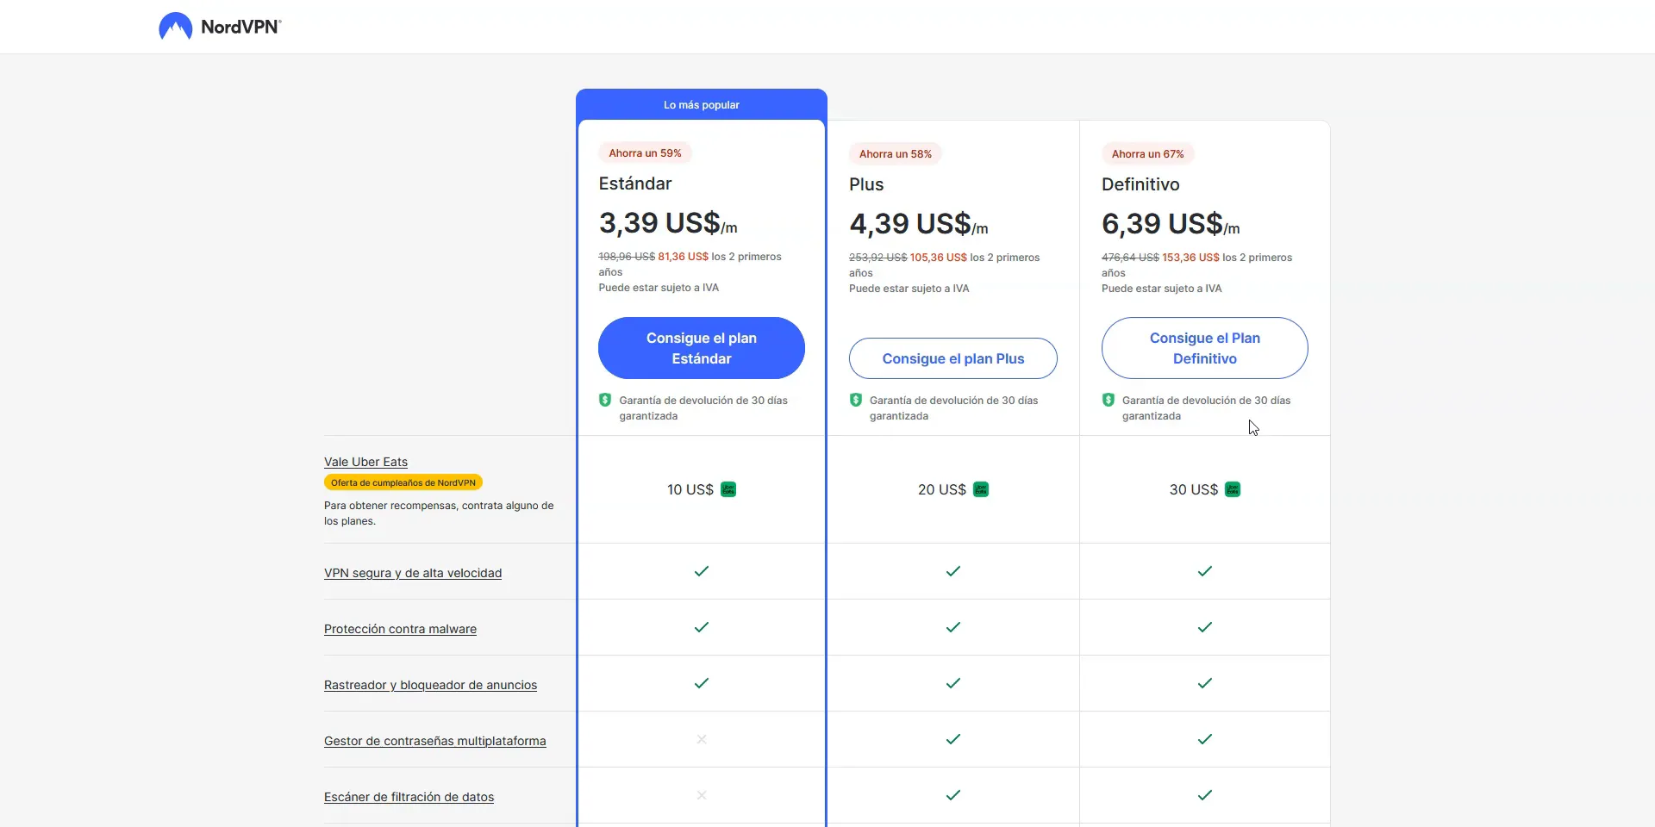Click Plus checkmark for Protección contra malware
Viewport: 1655px width, 827px height.
click(953, 627)
